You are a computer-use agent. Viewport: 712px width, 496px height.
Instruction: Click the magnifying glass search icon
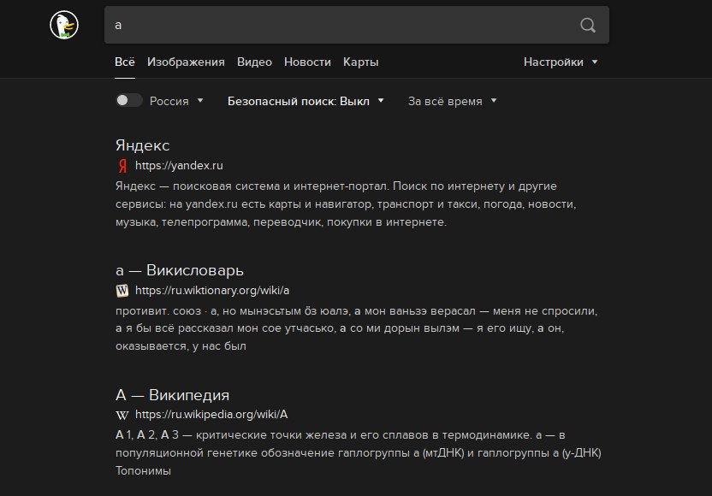tap(588, 25)
